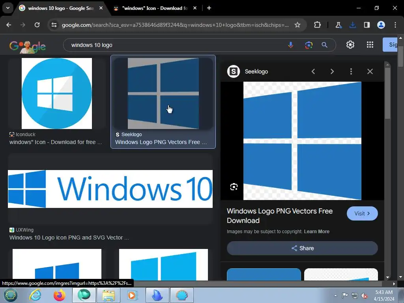This screenshot has width=404, height=303.
Task: Close the windows 10 logo Google Search tab
Action: pos(101,8)
